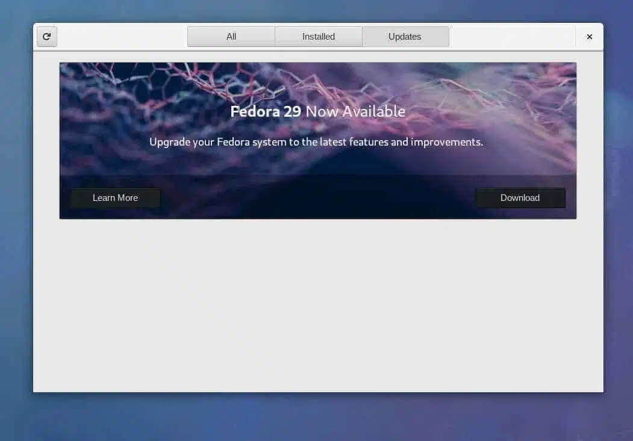Click the refresh icon in the header bar
Screen dimensions: 633x441
tap(47, 37)
